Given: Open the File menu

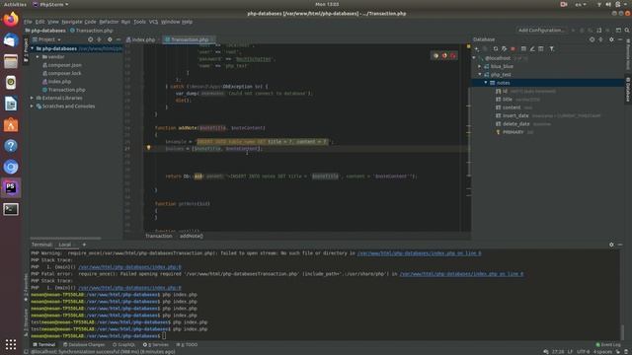Looking at the screenshot, I should coord(28,22).
